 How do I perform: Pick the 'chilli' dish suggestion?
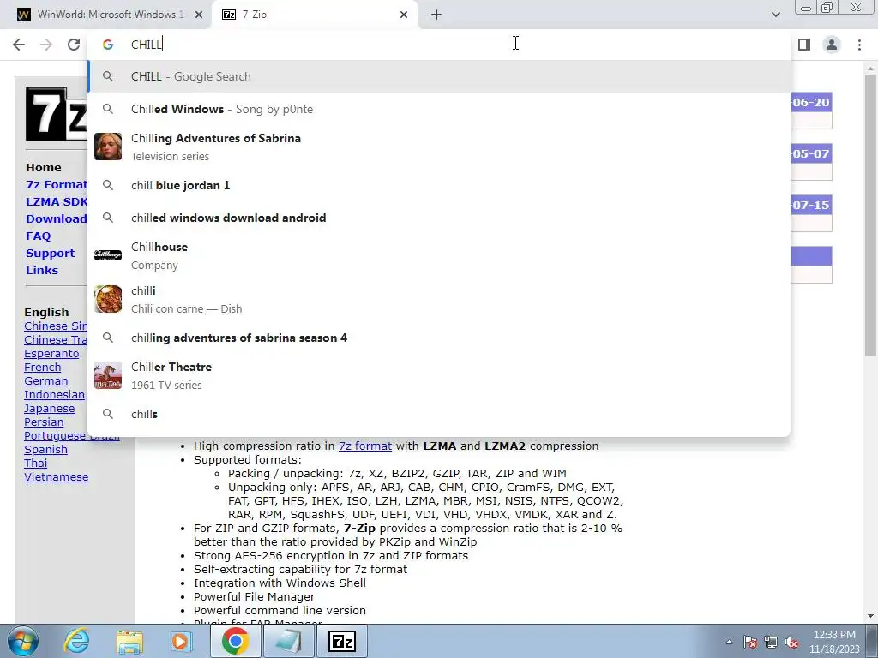(439, 299)
